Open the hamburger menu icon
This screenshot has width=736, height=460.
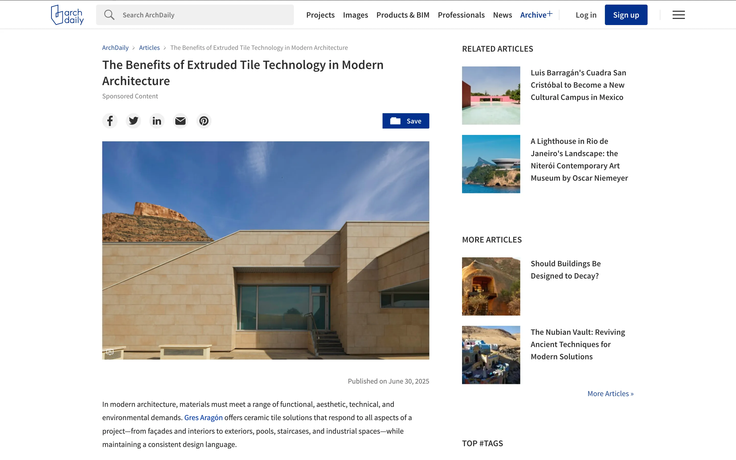pyautogui.click(x=678, y=15)
